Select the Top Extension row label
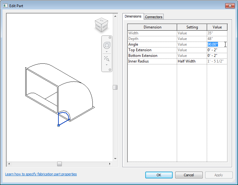Image resolution: width=238 pixels, height=185 pixels. [152, 50]
